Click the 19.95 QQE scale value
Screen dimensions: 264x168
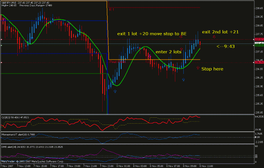coord(259,130)
